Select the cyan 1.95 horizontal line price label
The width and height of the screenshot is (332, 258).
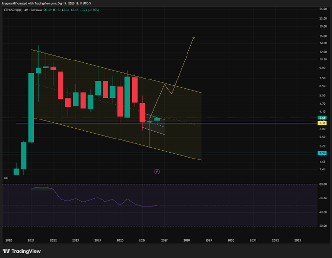(x=322, y=153)
